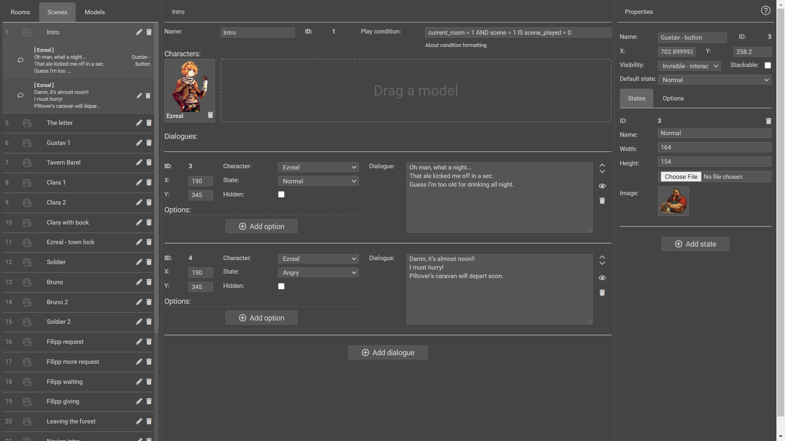Open State dropdown showing Angry
Viewport: 785px width, 441px height.
pyautogui.click(x=318, y=273)
